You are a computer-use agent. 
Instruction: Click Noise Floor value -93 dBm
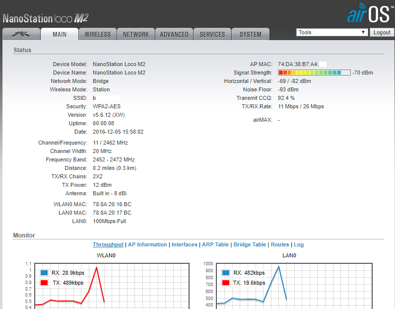[288, 89]
